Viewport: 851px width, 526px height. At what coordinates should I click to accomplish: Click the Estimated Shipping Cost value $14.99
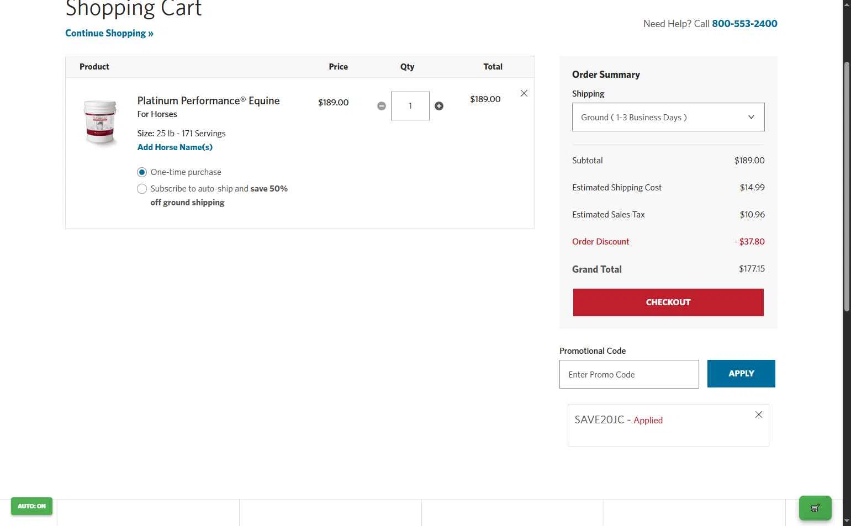tap(752, 188)
